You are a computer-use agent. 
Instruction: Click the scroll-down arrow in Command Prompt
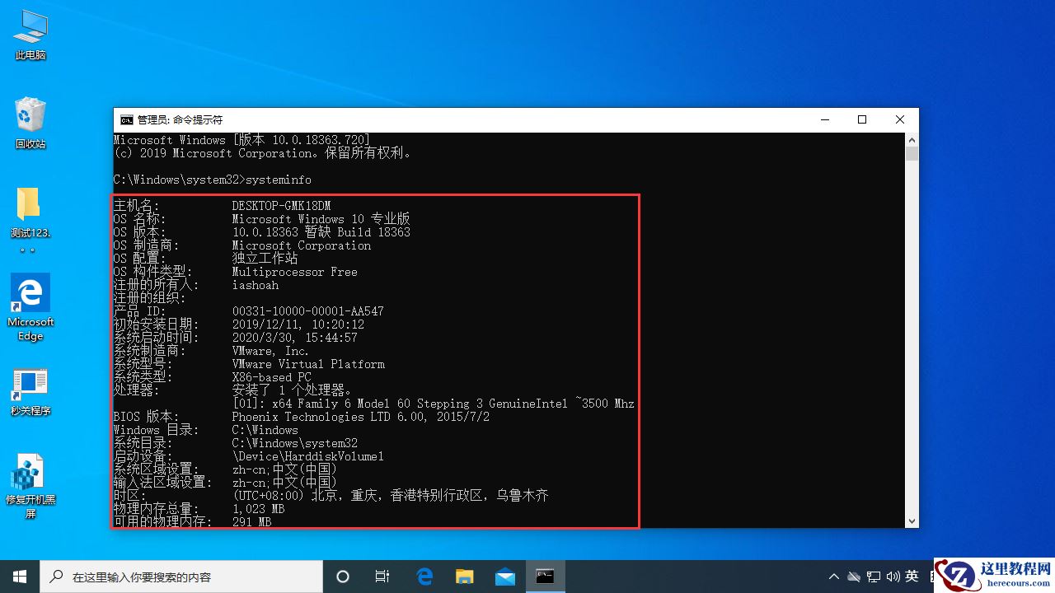coord(912,521)
